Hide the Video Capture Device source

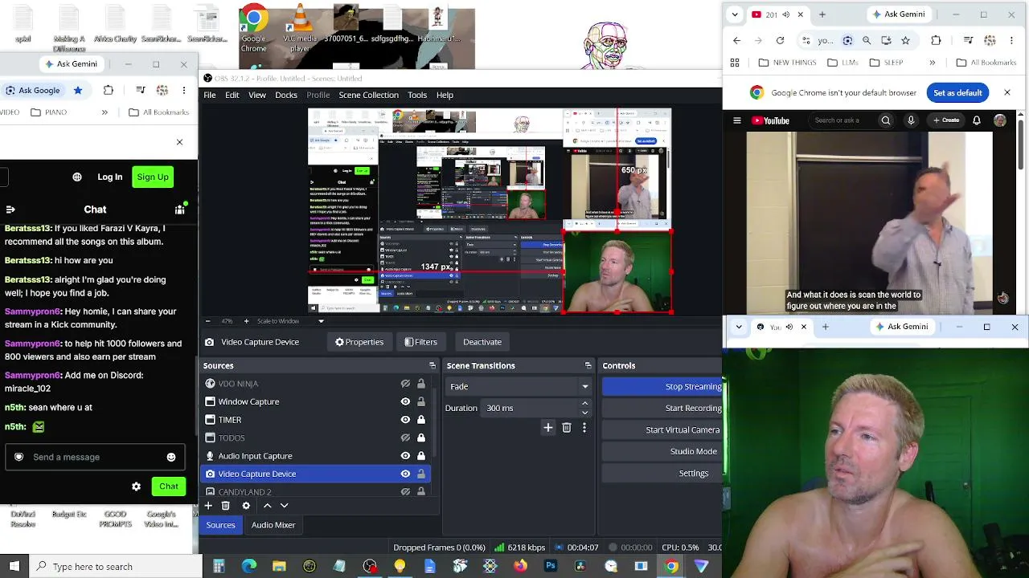(405, 474)
